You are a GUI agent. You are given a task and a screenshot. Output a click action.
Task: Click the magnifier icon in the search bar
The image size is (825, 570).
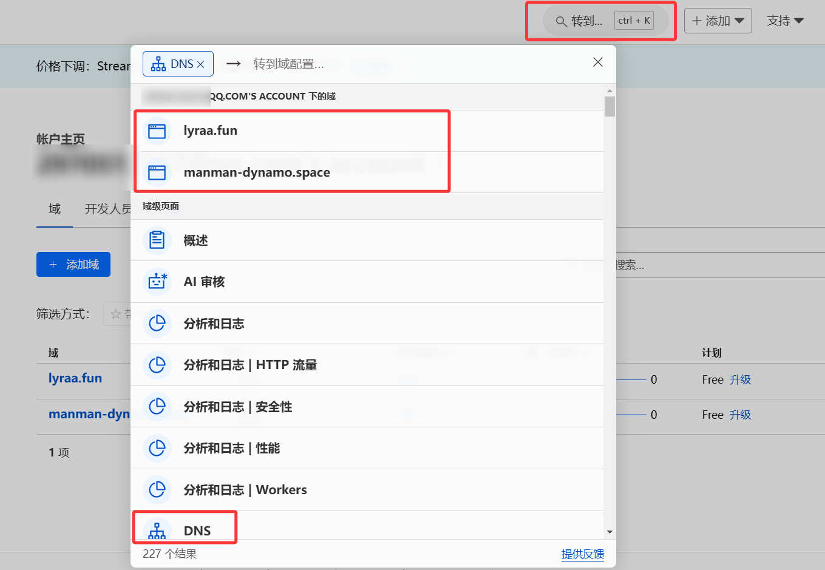[561, 21]
